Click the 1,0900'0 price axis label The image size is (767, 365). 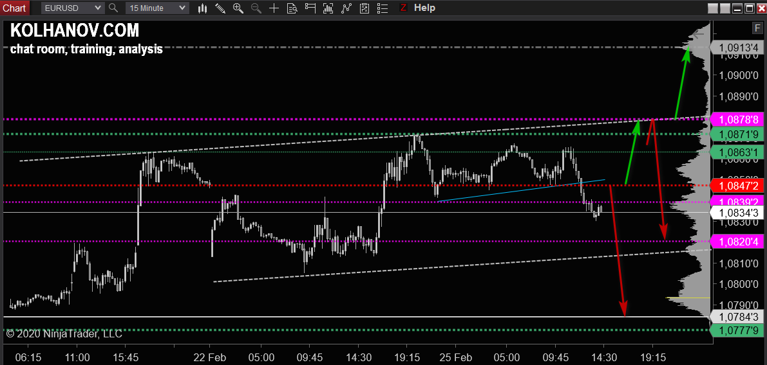tap(739, 76)
